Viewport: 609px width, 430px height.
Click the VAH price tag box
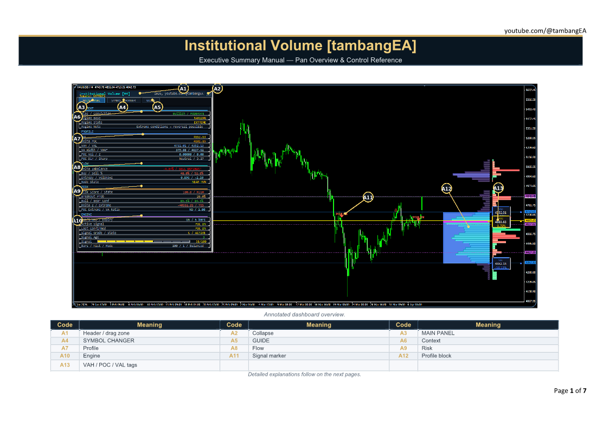point(500,212)
